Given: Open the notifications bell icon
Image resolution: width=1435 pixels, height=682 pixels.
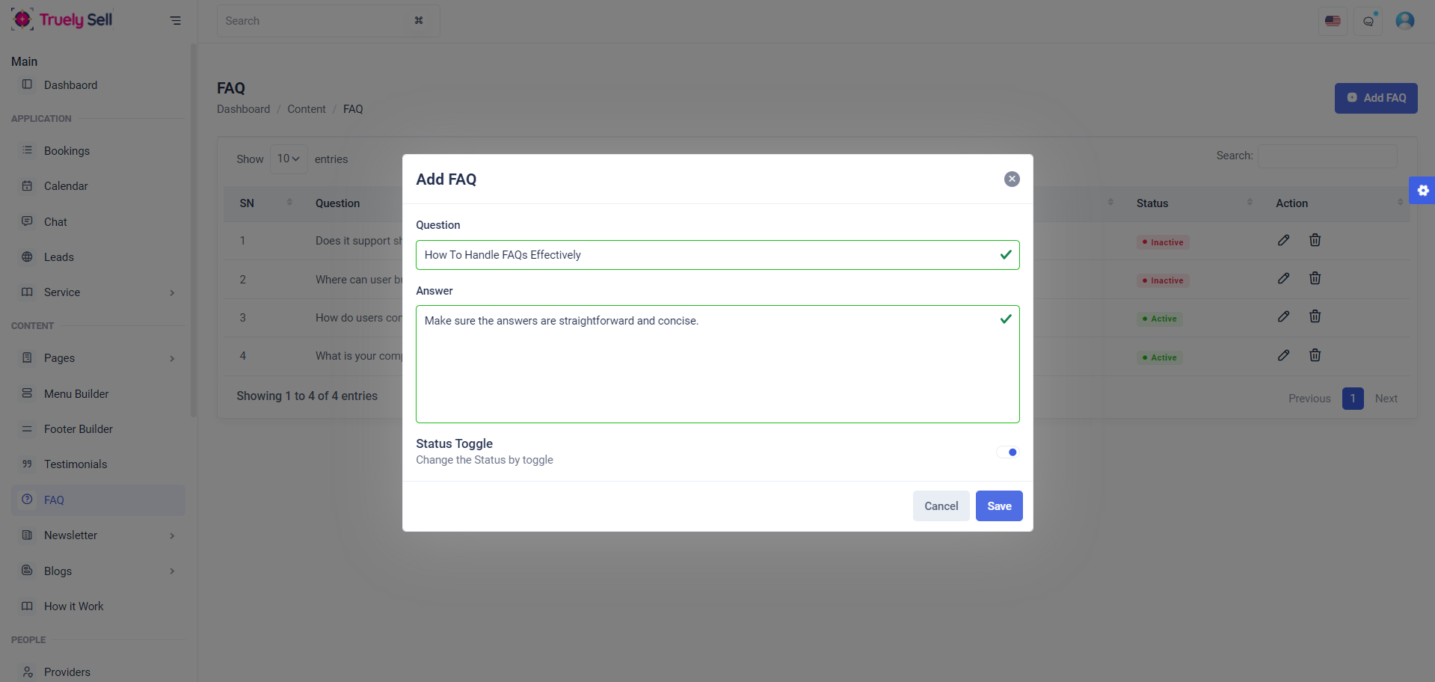Looking at the screenshot, I should pos(1368,20).
